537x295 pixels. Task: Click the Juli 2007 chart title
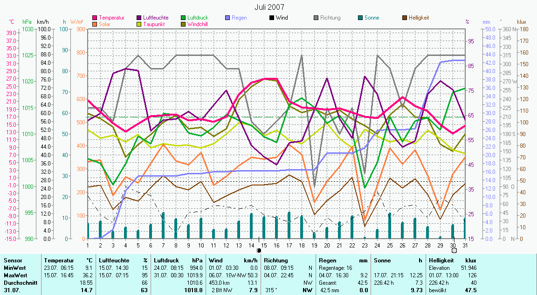click(x=269, y=7)
